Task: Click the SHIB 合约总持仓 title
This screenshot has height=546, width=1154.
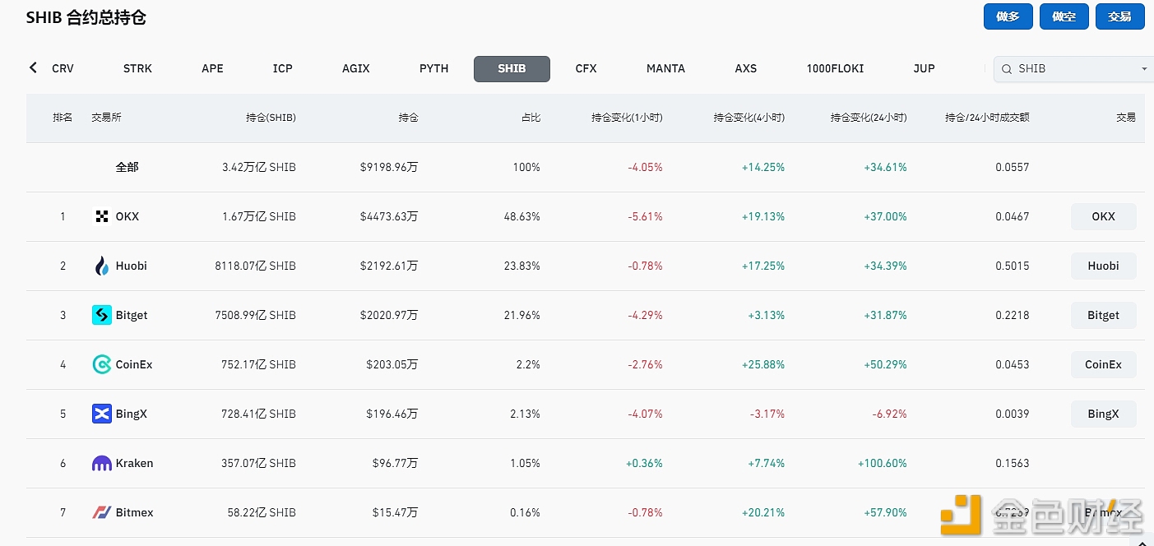Action: tap(86, 17)
